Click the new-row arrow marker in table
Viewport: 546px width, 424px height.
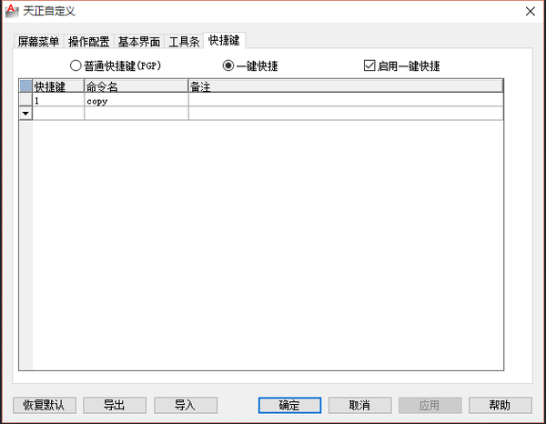pos(25,114)
